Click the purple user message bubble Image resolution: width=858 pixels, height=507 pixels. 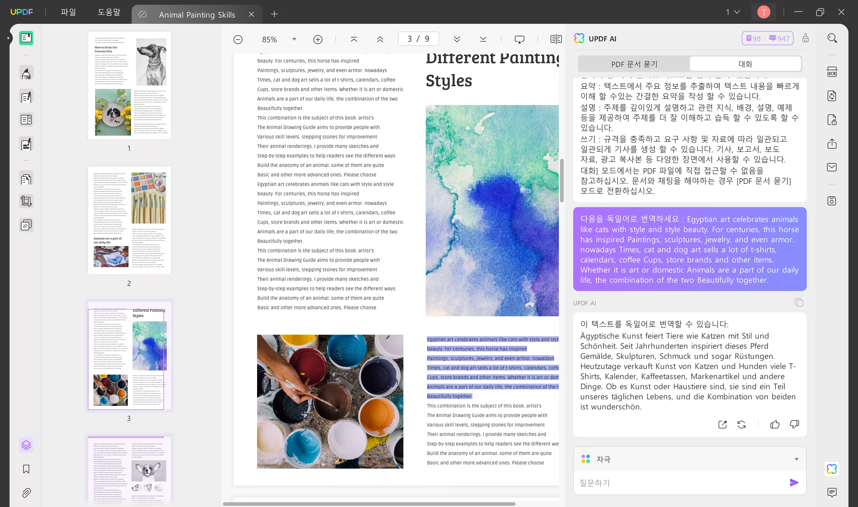click(690, 249)
